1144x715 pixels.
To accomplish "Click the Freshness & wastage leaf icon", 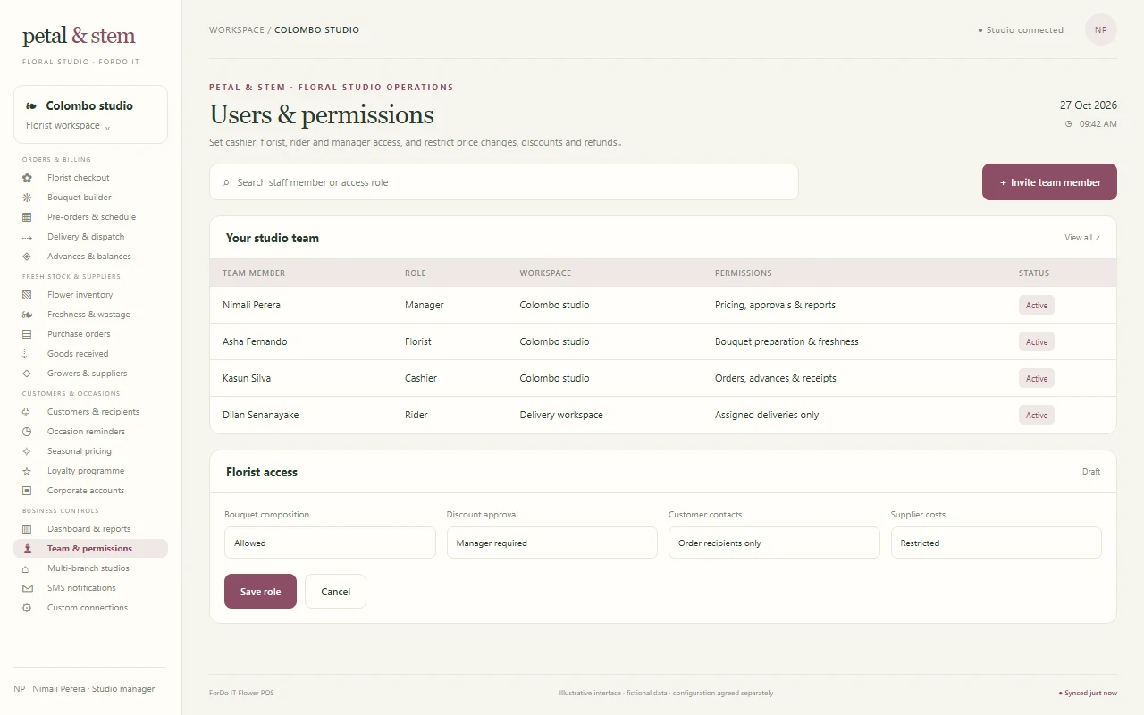I will 27,315.
